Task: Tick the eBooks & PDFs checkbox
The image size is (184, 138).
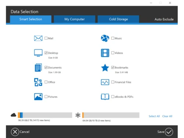Action: pos(113,96)
